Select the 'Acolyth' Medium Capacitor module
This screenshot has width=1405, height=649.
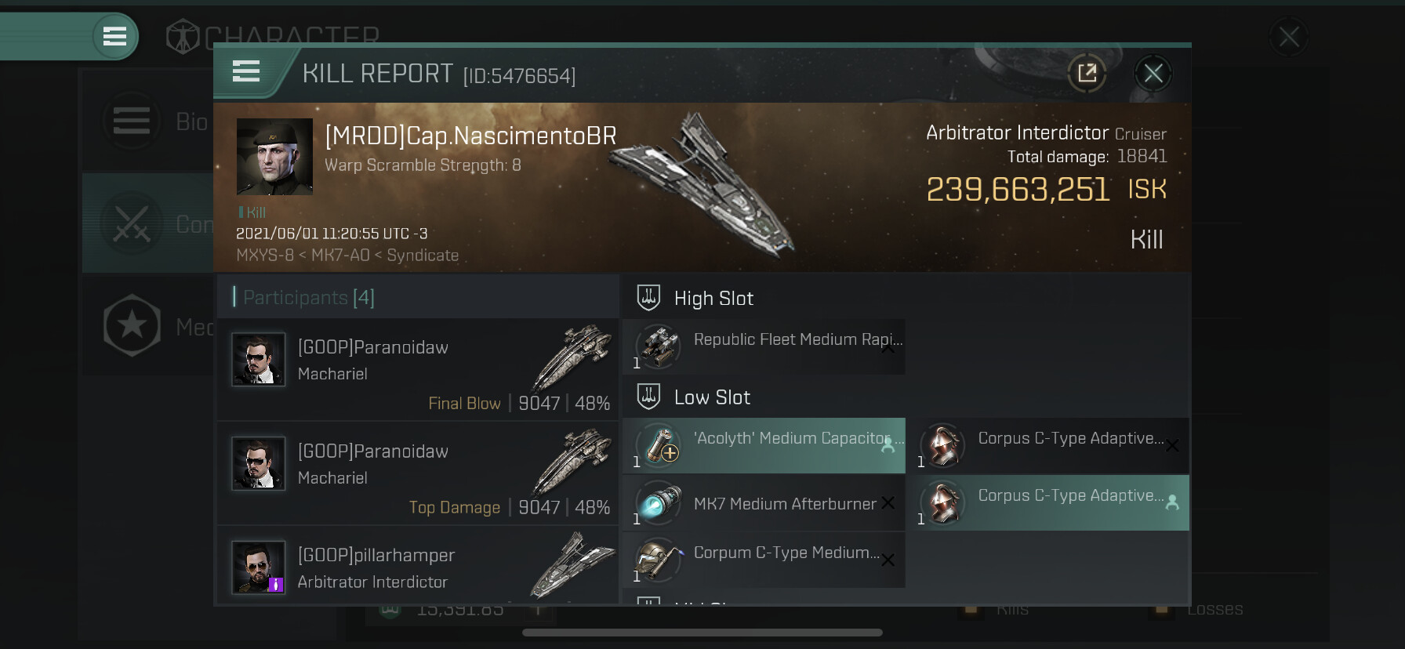tap(764, 445)
